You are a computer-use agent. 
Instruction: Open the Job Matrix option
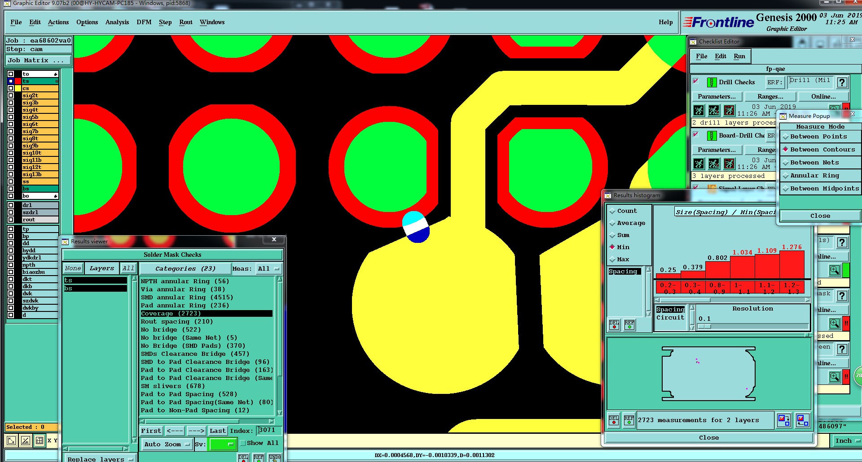39,60
